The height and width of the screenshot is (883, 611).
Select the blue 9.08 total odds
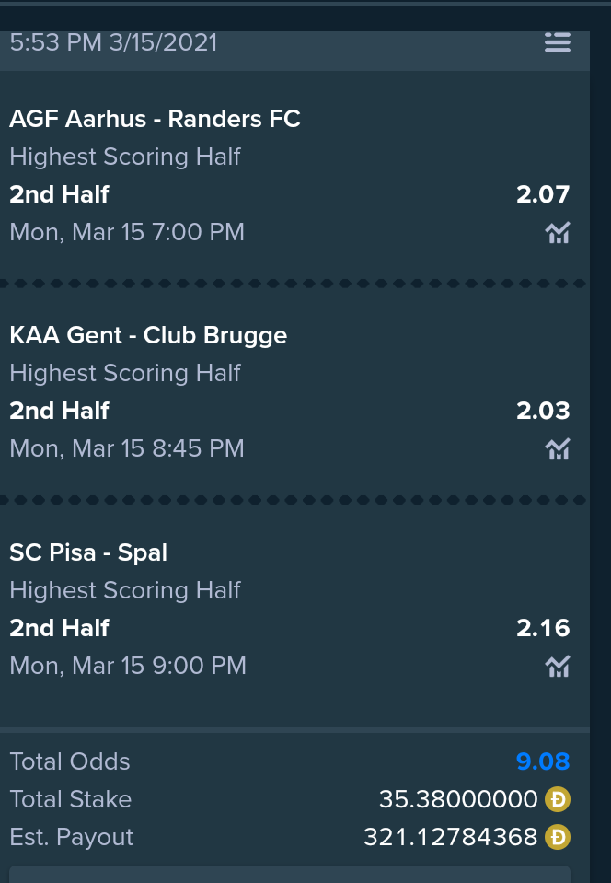click(x=543, y=761)
